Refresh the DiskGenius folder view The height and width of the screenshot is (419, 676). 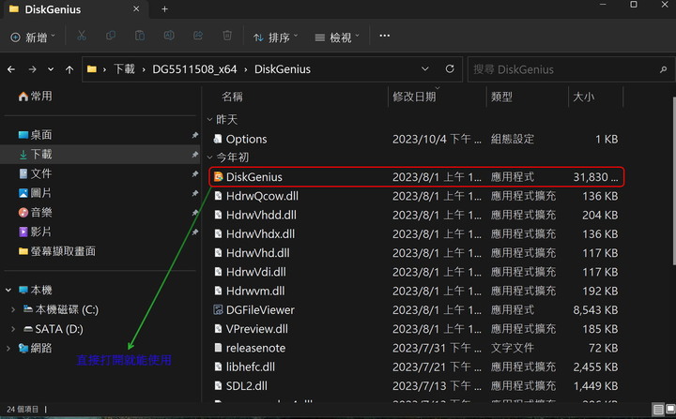pos(450,69)
